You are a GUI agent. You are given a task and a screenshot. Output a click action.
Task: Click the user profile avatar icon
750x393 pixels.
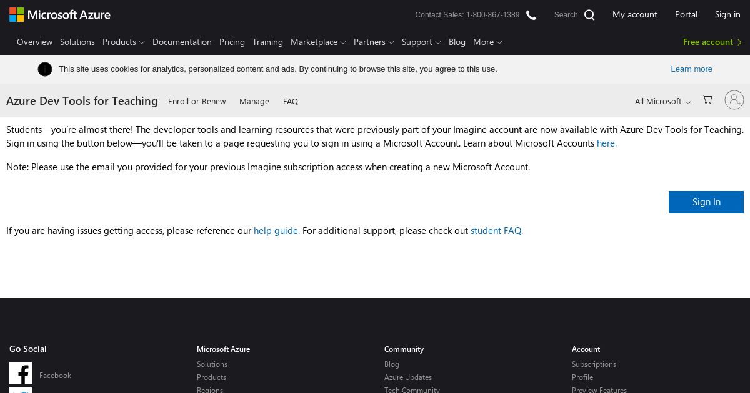click(x=734, y=100)
